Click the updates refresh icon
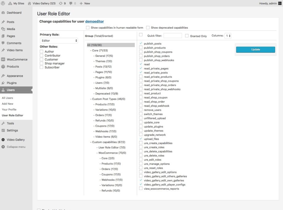Screen dimensions: 283x210 click(61, 3)
